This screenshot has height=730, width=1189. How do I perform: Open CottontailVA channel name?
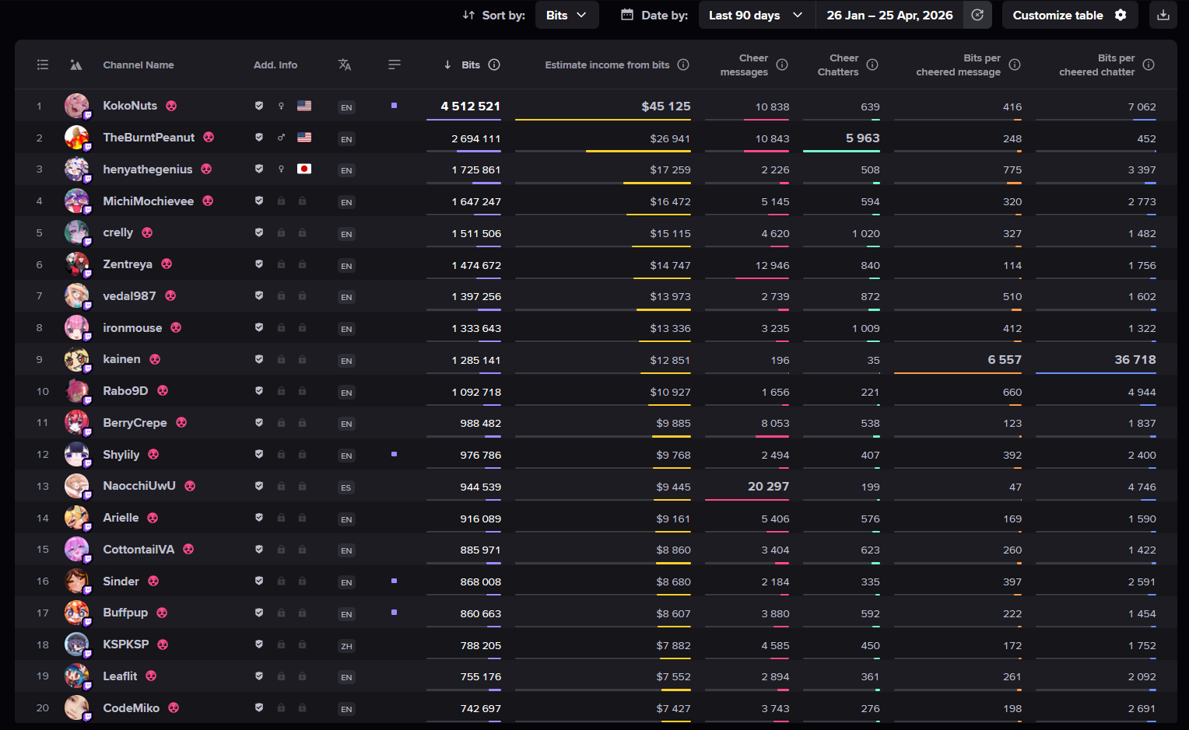click(x=139, y=549)
